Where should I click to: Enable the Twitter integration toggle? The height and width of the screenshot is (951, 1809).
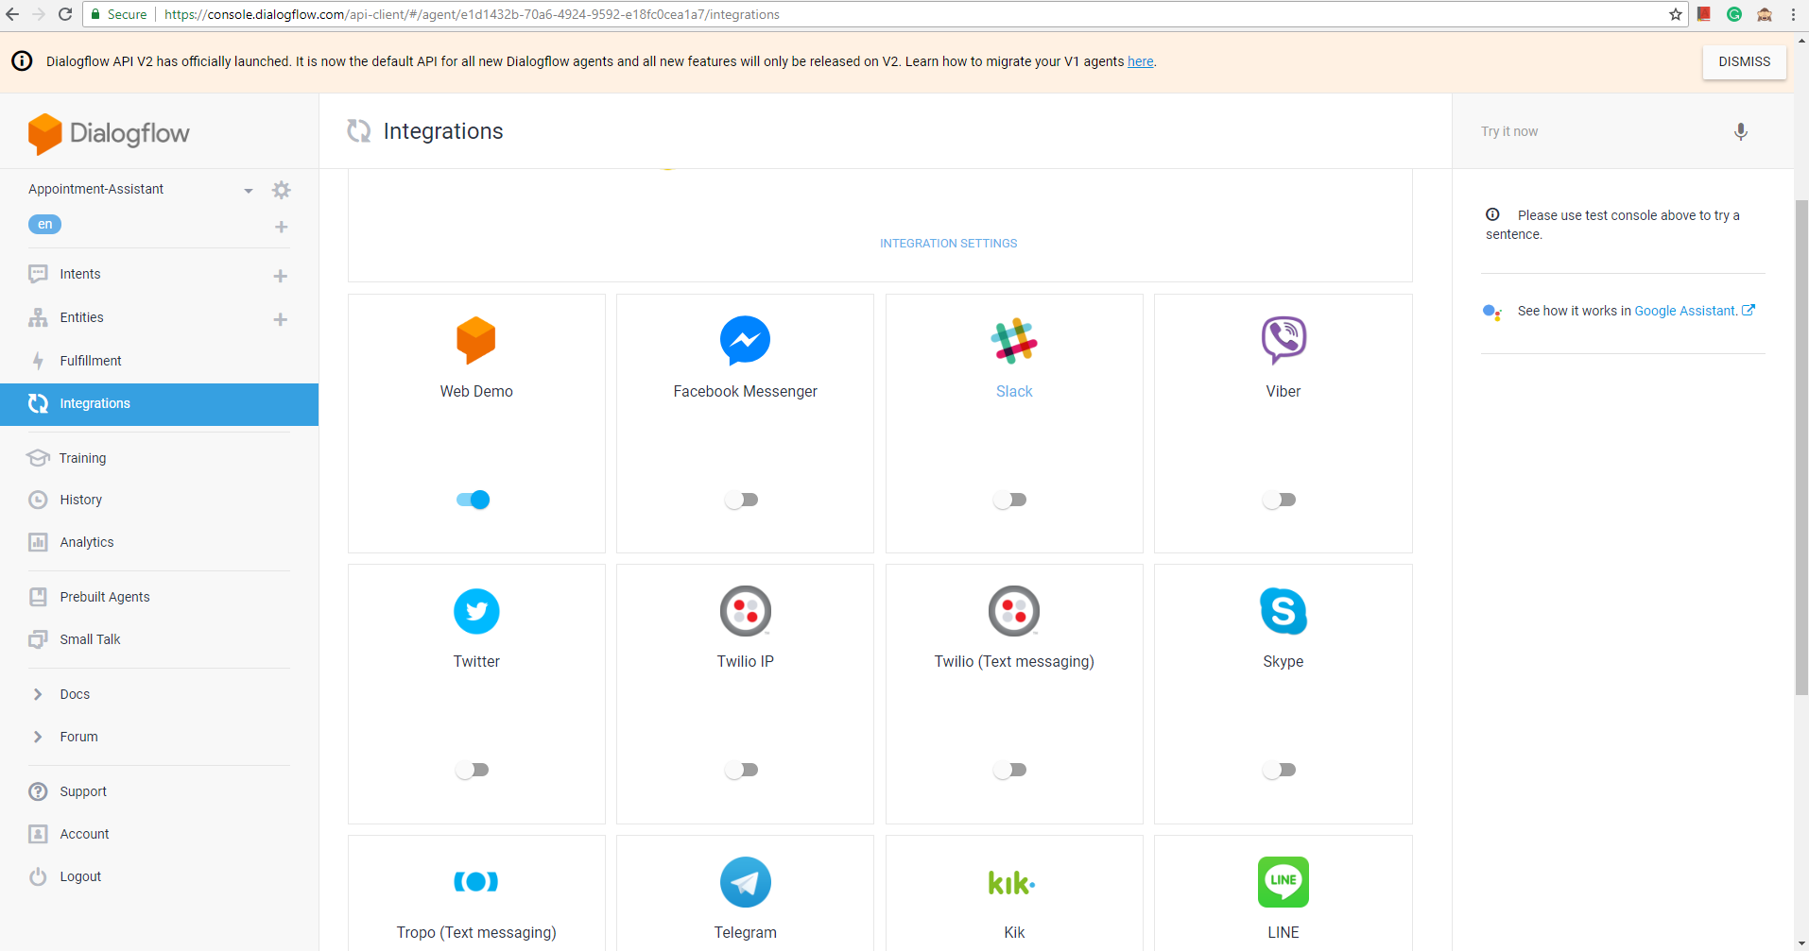pyautogui.click(x=472, y=770)
